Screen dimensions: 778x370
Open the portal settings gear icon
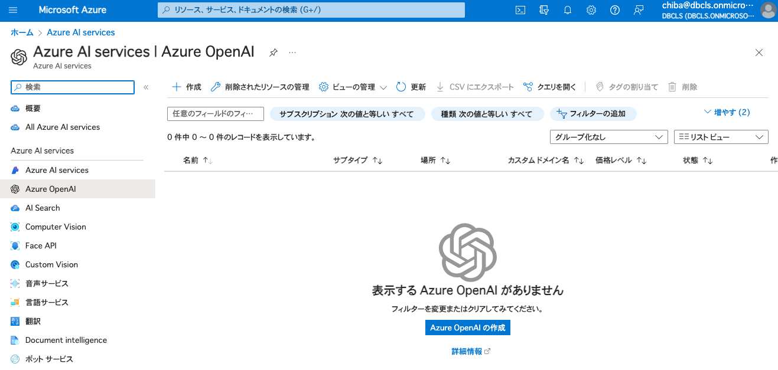[x=591, y=10]
